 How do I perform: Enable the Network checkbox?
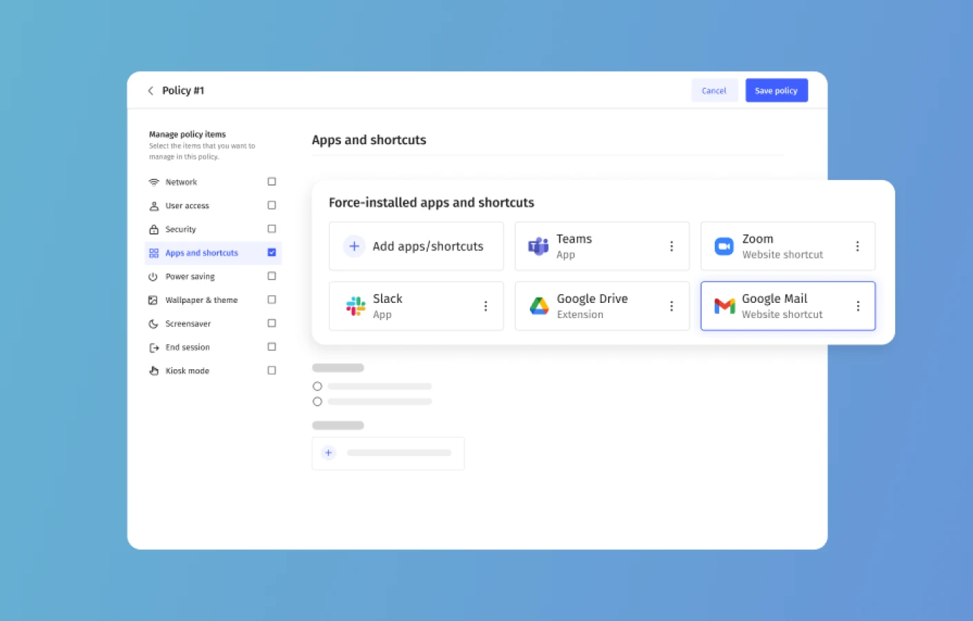(272, 181)
